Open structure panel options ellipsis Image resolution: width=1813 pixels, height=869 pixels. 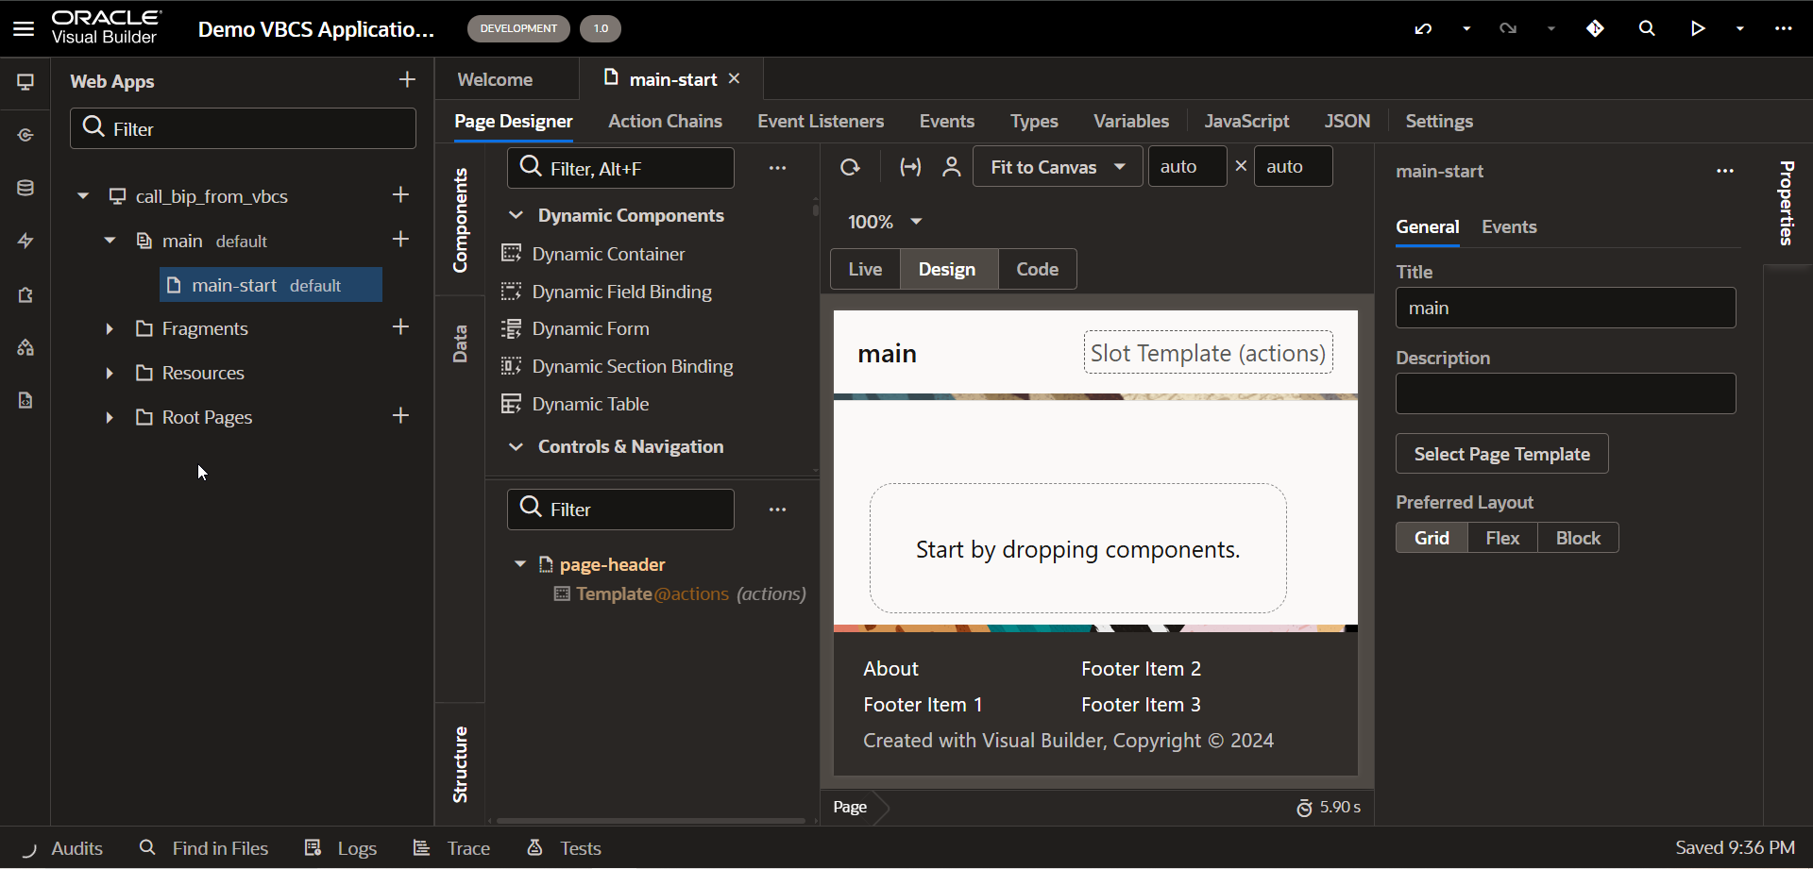point(777,510)
